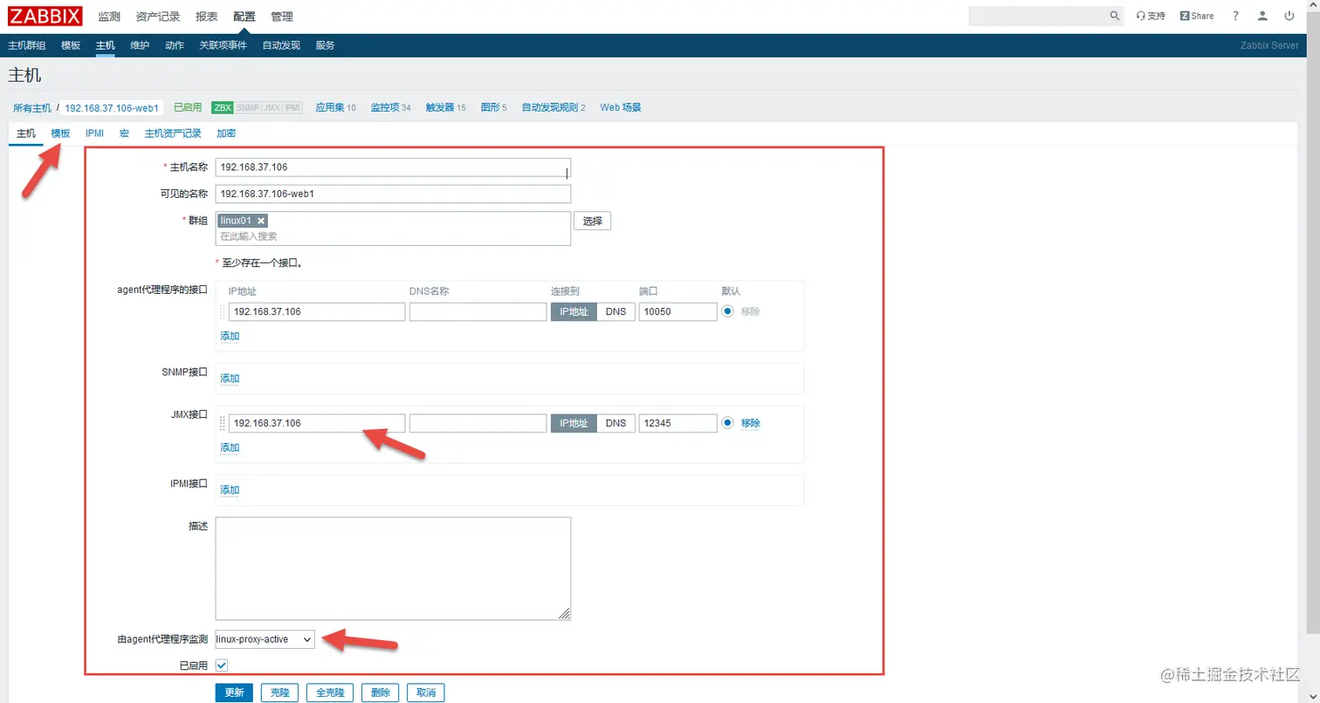Click 移除 link for JMX interface
The height and width of the screenshot is (703, 1320).
(751, 423)
